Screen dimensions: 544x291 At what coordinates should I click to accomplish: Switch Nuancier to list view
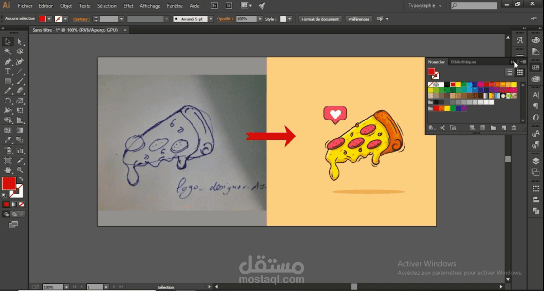[x=509, y=72]
